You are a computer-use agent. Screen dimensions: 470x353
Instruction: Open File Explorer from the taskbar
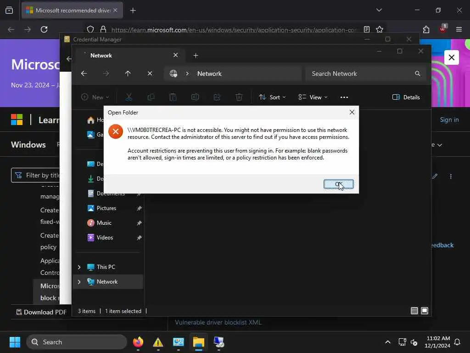click(198, 342)
